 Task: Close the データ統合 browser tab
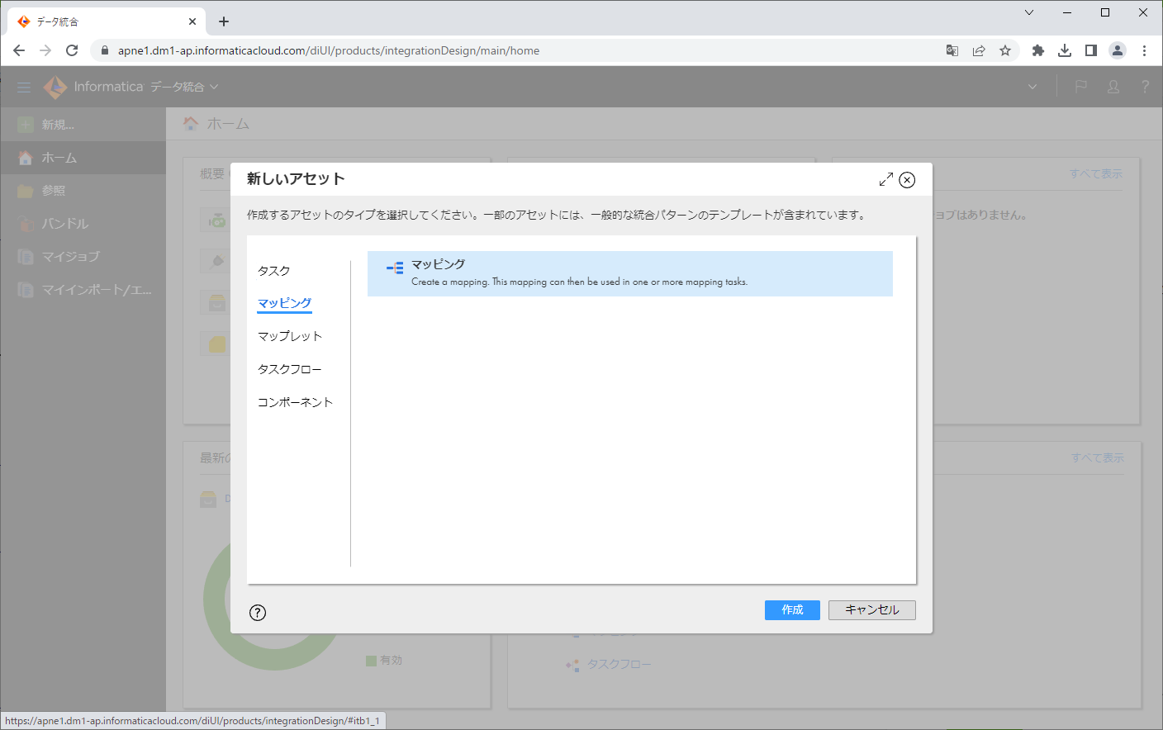tap(192, 21)
